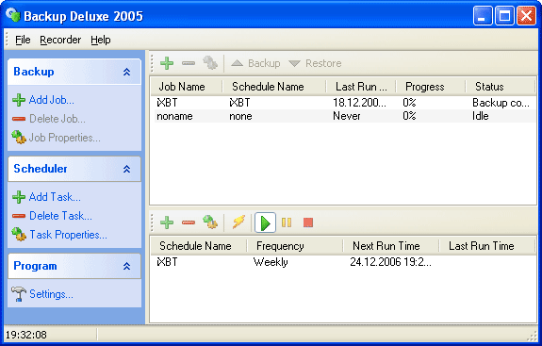Viewport: 542px width, 346px height.
Task: Click the green plus add job toolbar icon
Action: [x=167, y=63]
